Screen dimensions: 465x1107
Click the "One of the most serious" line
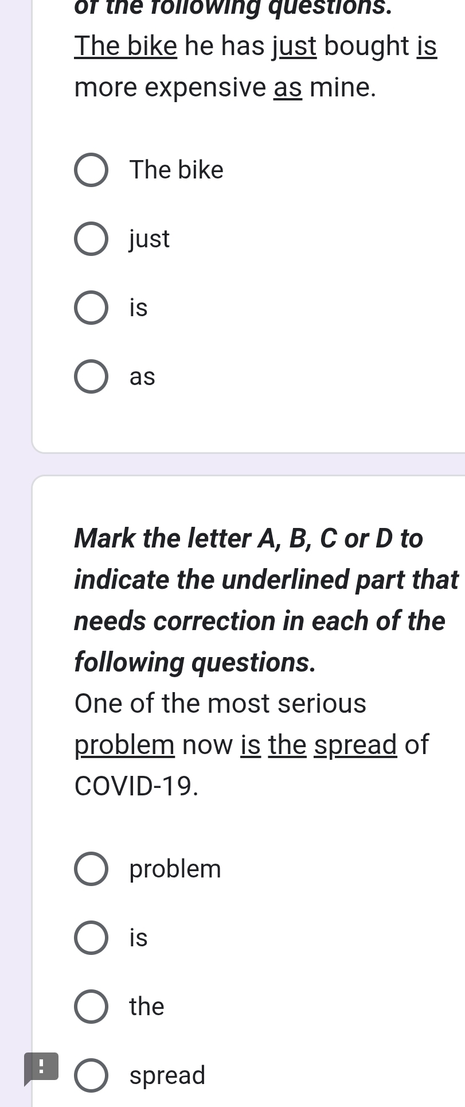tap(220, 704)
